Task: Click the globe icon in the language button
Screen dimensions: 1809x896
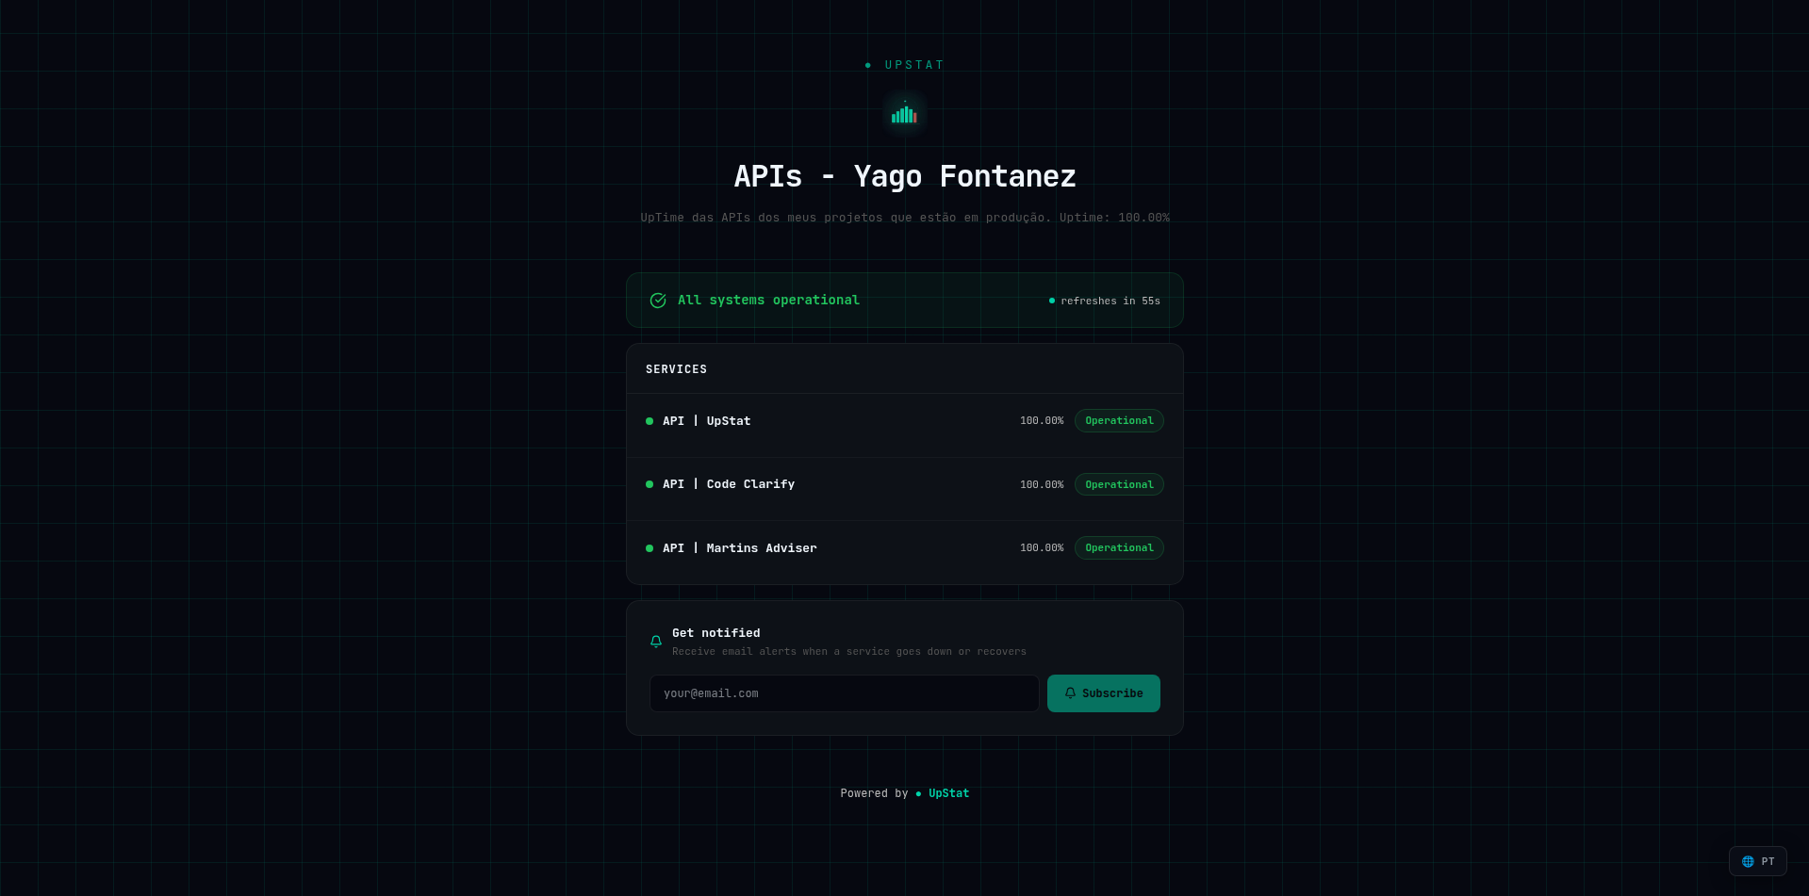Action: point(1748,861)
